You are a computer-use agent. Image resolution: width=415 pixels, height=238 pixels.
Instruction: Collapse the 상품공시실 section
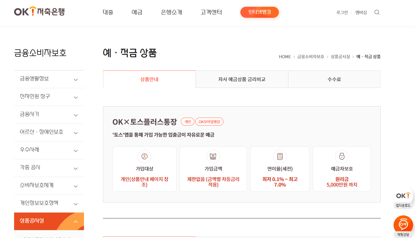pyautogui.click(x=75, y=221)
